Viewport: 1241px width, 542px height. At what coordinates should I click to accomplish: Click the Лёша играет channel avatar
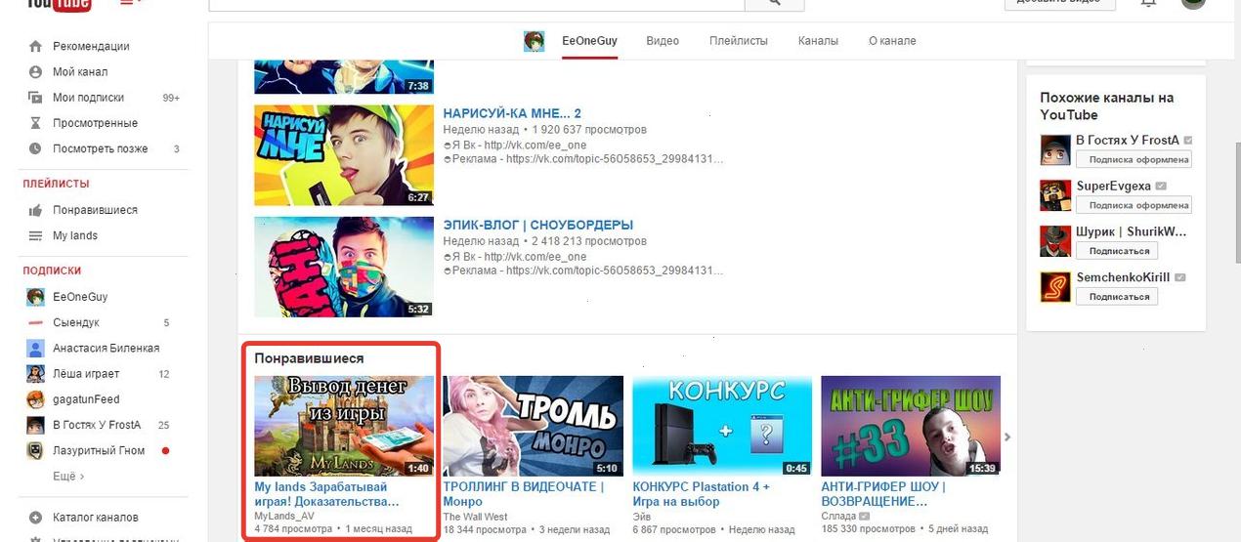point(35,373)
